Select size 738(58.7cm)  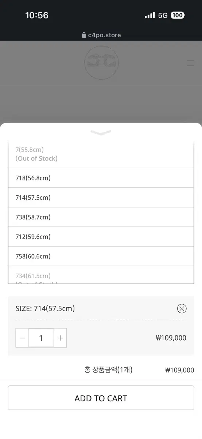[101, 217]
